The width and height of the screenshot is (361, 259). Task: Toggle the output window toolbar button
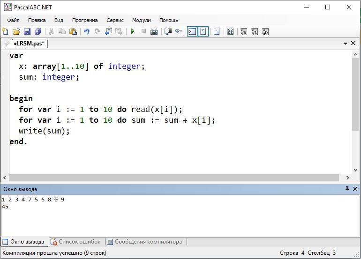coord(192,32)
